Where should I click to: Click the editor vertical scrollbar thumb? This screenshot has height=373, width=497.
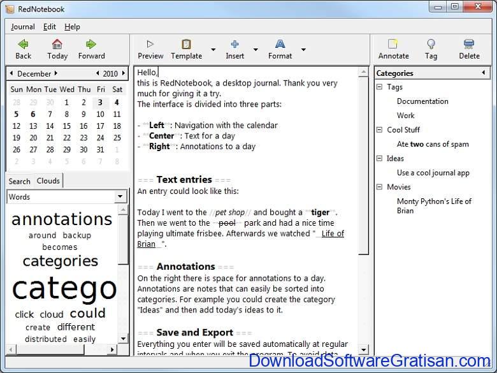(364, 166)
